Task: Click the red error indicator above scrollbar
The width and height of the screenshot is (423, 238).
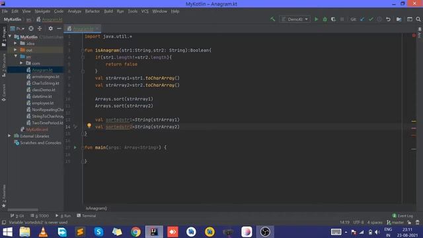Action: click(x=414, y=35)
